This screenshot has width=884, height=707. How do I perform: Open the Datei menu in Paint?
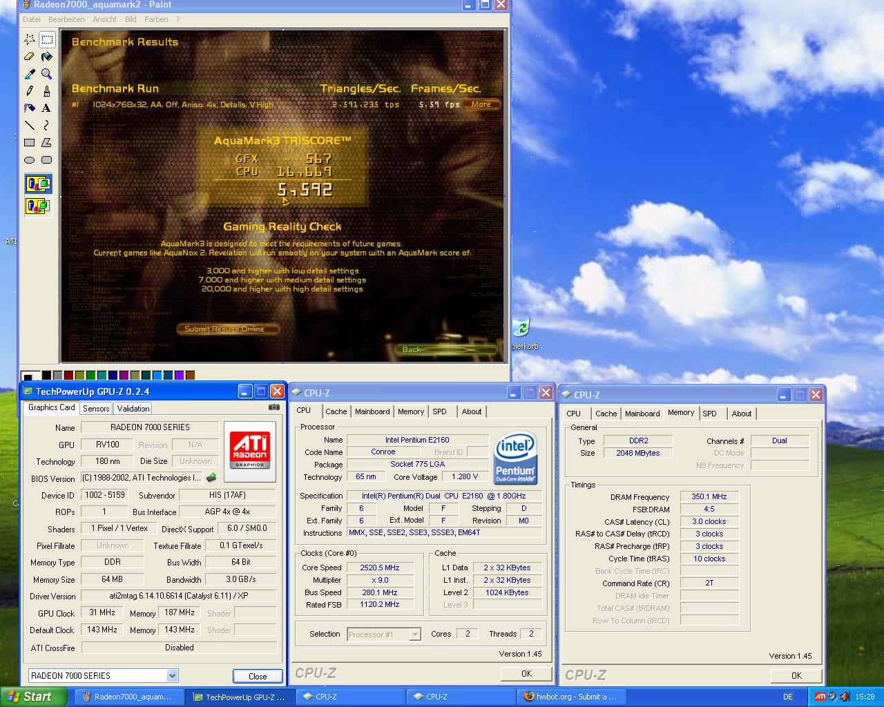[x=32, y=19]
